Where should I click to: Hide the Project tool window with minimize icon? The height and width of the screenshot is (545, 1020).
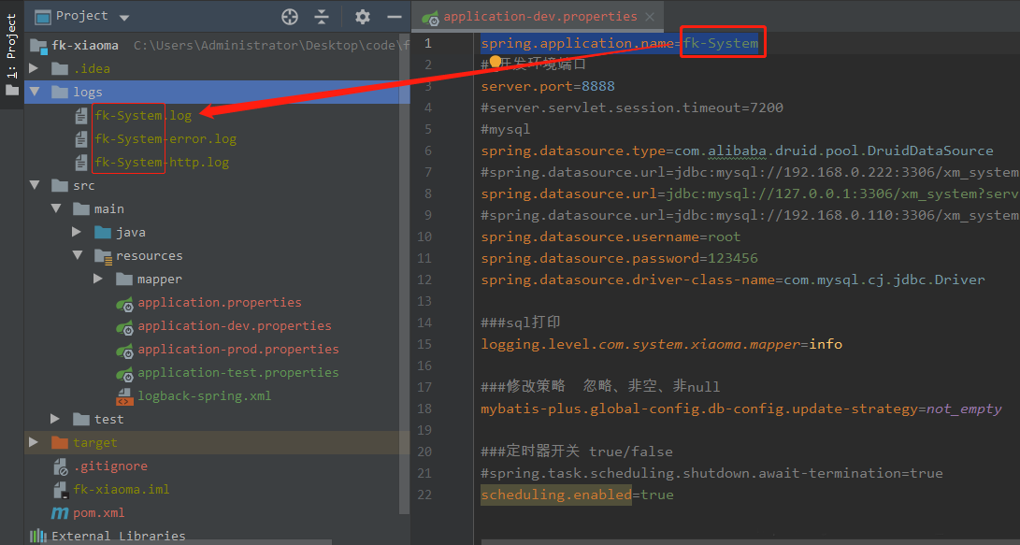tap(395, 17)
